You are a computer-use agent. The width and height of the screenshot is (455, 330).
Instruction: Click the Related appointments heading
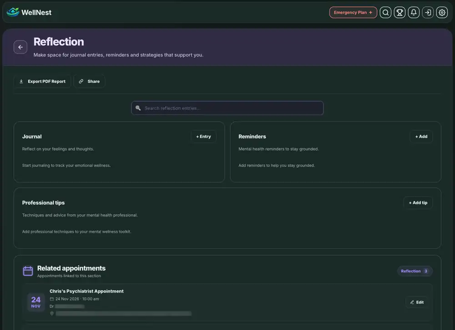(x=71, y=268)
